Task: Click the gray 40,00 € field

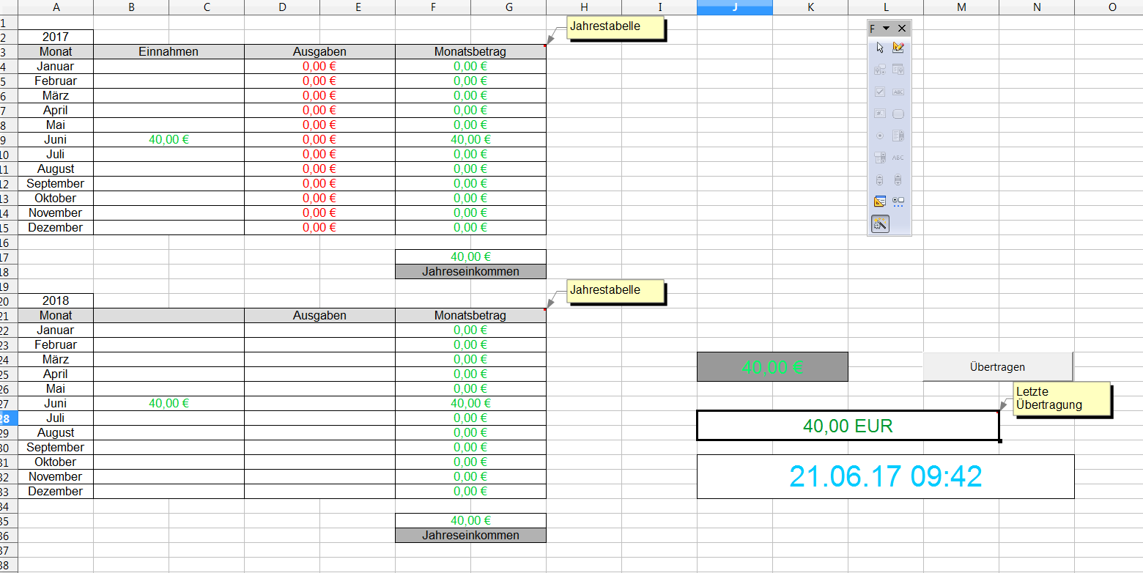Action: click(x=772, y=366)
